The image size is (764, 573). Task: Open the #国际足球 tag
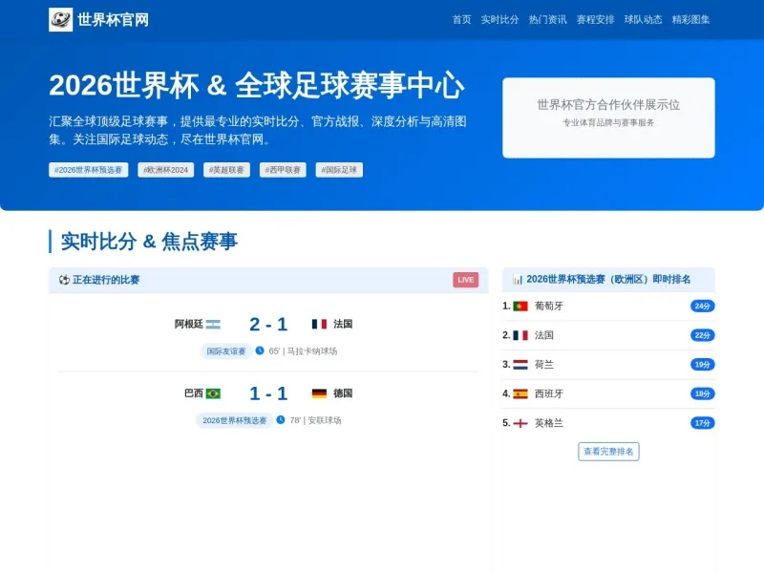coord(339,170)
